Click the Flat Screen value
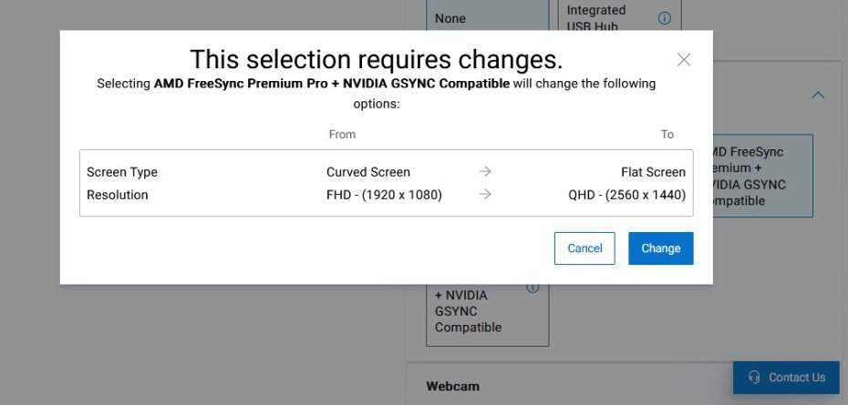Viewport: 848px width, 405px height. pyautogui.click(x=653, y=172)
